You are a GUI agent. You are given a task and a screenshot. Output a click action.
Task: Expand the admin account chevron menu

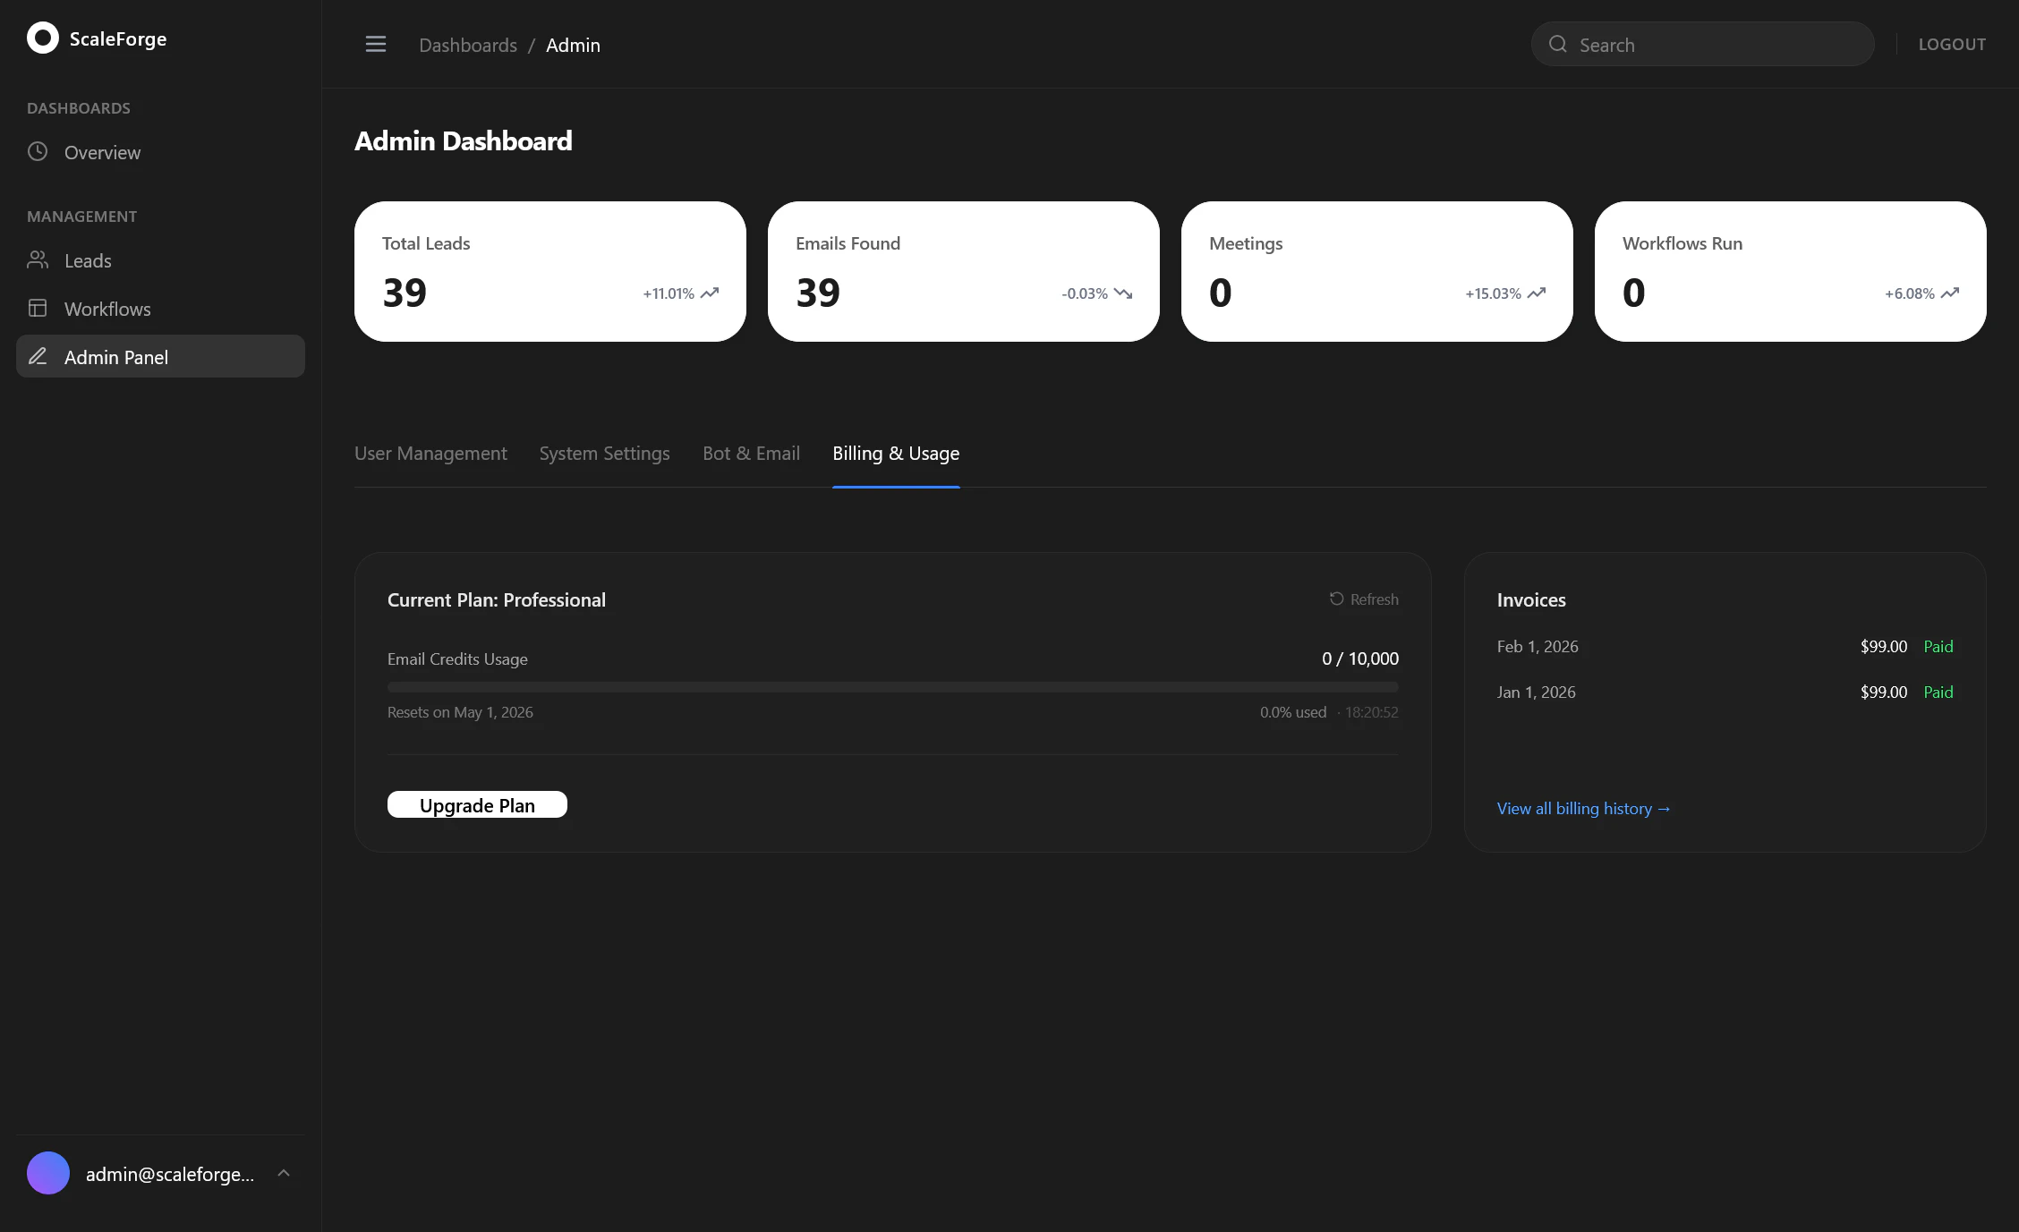click(284, 1173)
